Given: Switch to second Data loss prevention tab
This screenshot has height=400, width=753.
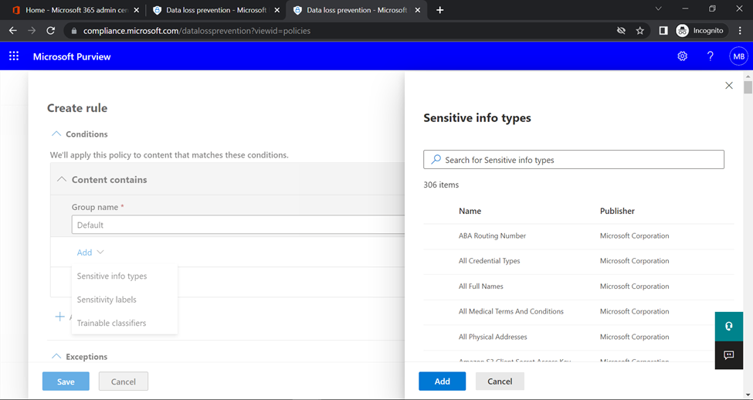Looking at the screenshot, I should [355, 10].
